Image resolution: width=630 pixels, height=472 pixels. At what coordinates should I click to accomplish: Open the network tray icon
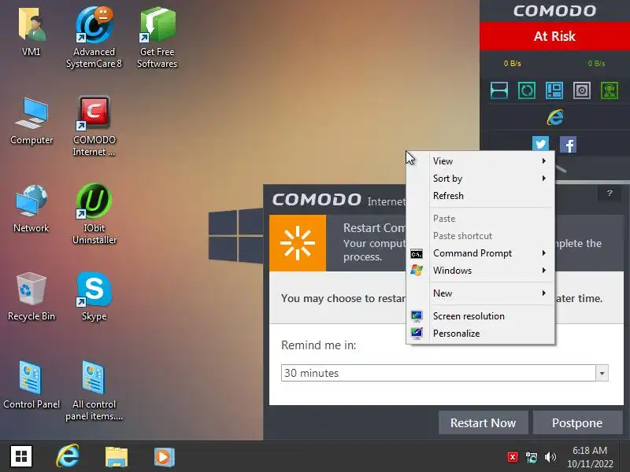(531, 457)
